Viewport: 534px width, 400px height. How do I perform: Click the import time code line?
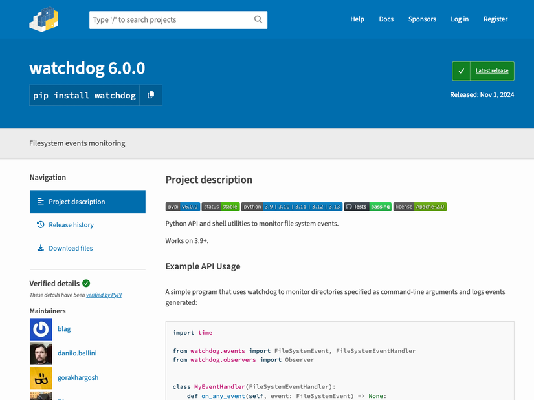tap(192, 333)
